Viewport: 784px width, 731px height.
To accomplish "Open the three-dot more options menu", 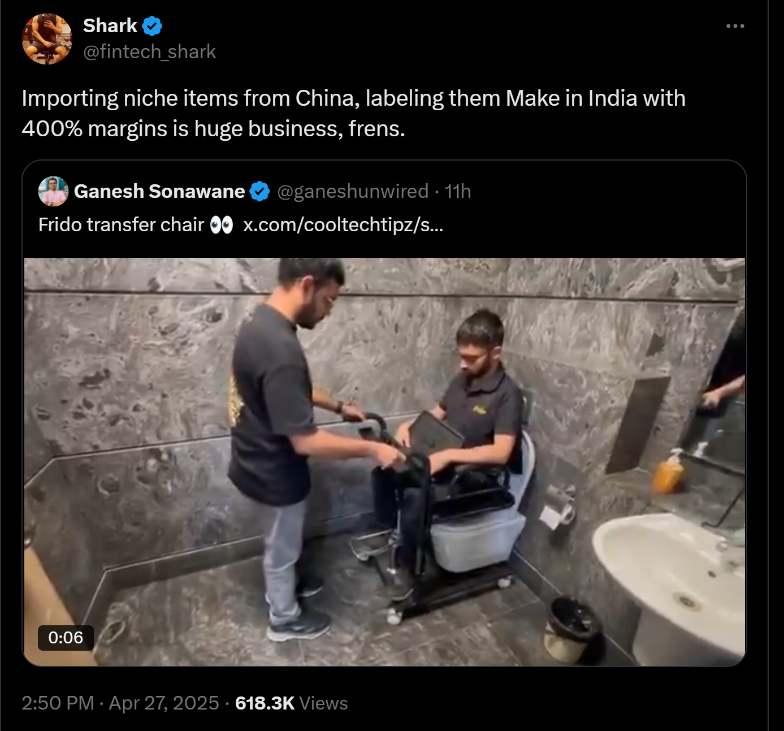I will 735,26.
